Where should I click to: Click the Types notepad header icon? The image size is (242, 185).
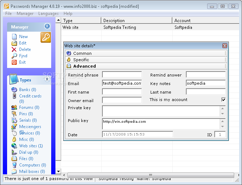pos(14,79)
